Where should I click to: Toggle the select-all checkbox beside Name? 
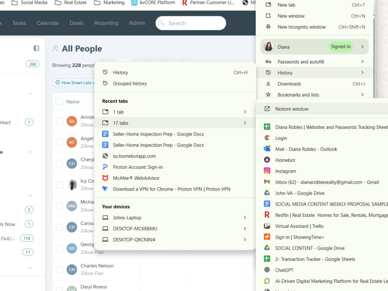point(59,101)
